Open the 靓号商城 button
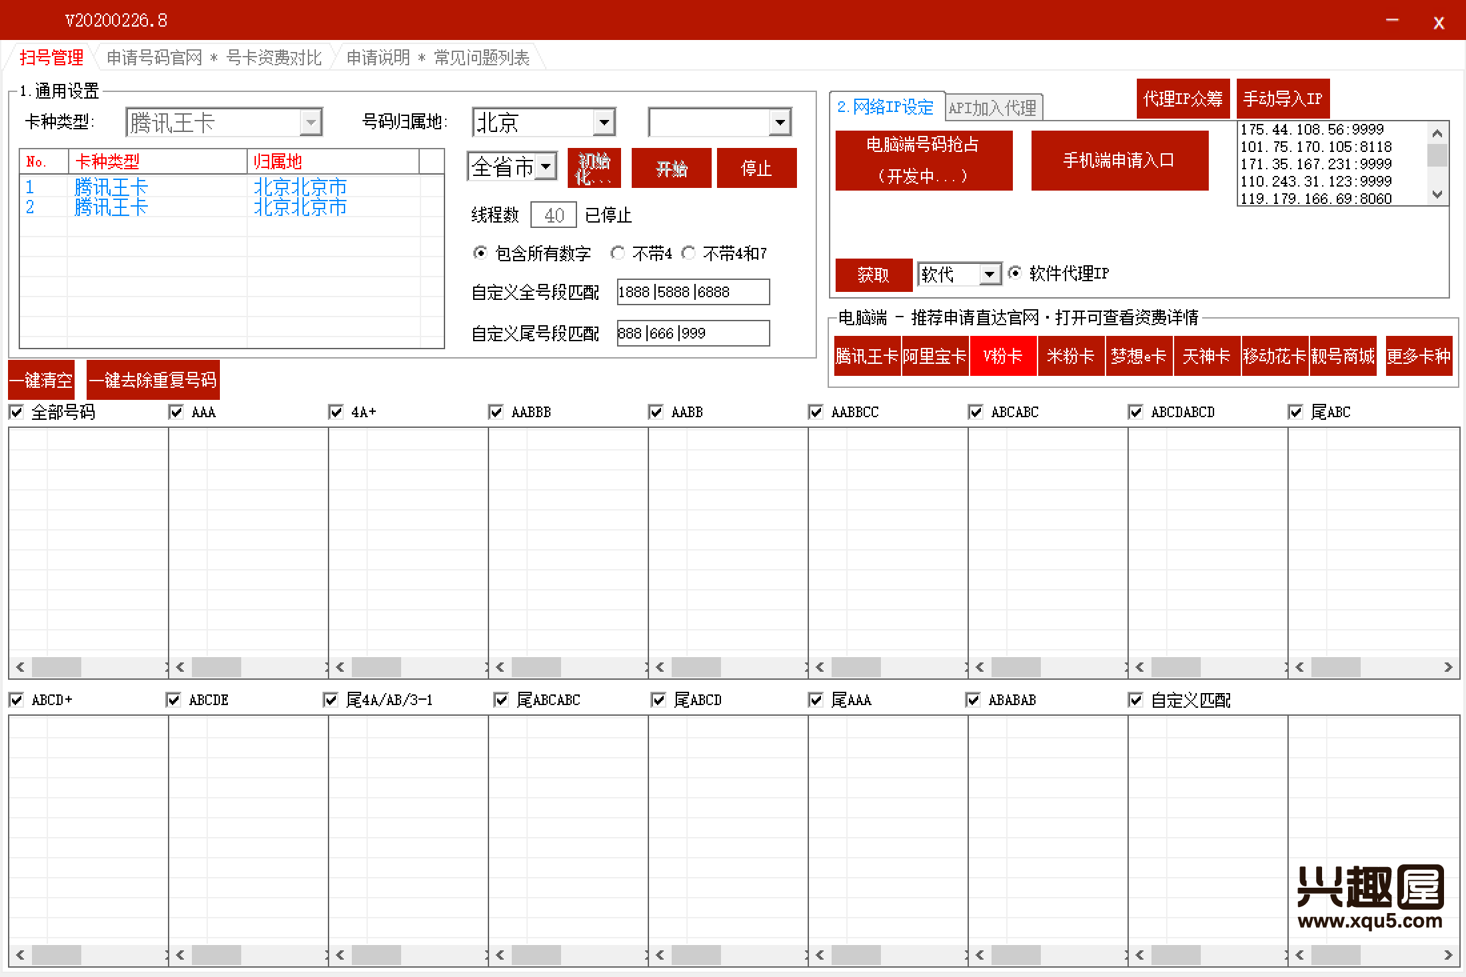Screen dimensions: 1466x977 1343,356
